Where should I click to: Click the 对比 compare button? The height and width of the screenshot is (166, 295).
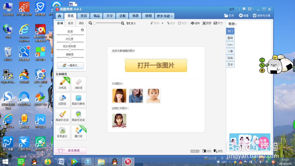(x=207, y=151)
